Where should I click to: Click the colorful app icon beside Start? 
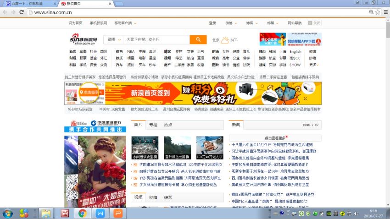pyautogui.click(x=24, y=214)
